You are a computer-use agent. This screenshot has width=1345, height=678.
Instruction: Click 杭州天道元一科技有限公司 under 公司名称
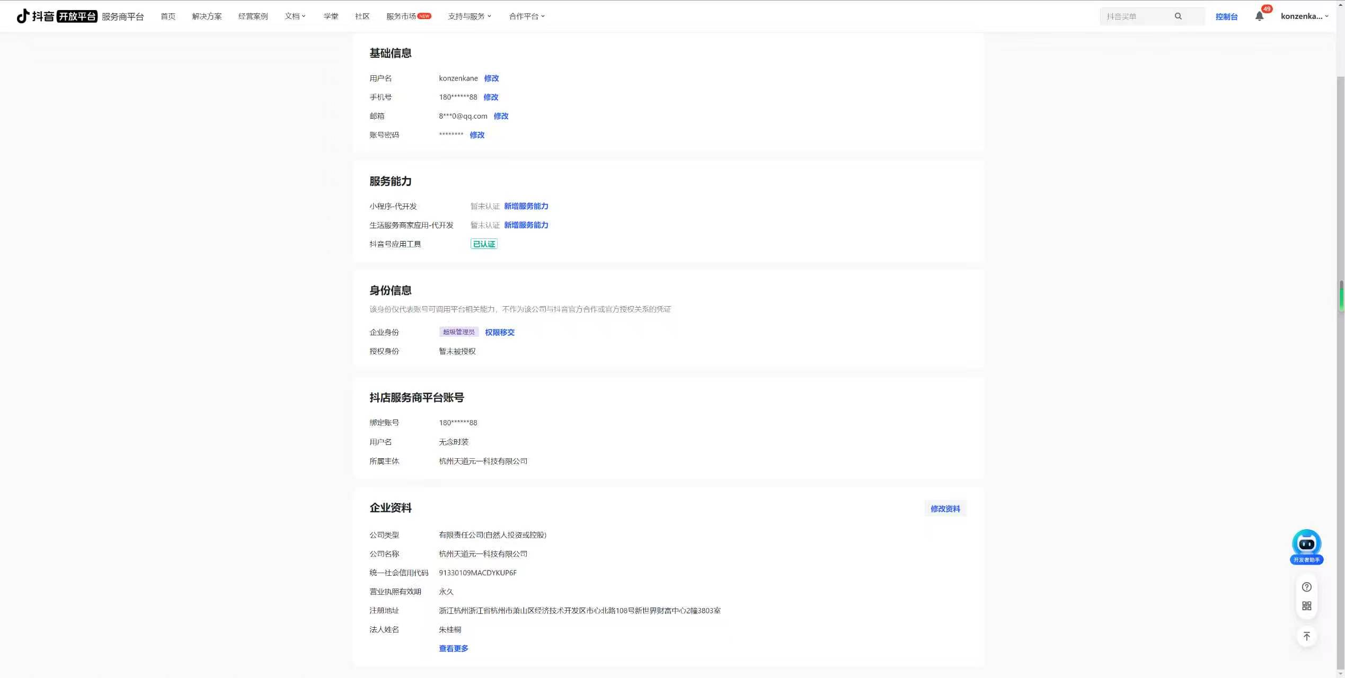pos(483,554)
